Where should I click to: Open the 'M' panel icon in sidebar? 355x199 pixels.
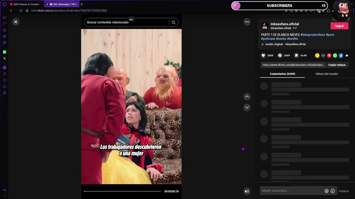4,43
